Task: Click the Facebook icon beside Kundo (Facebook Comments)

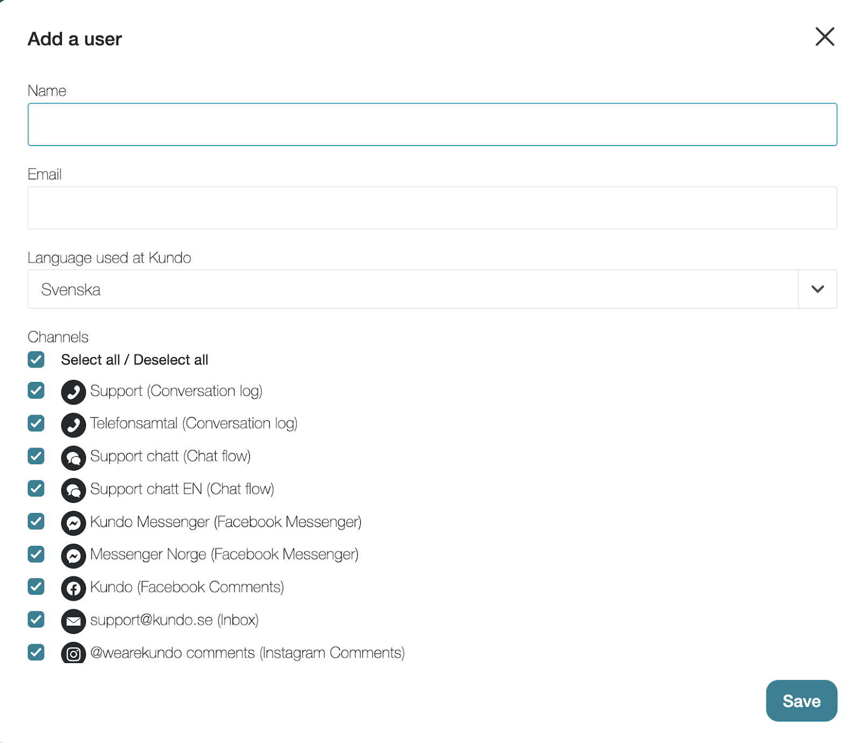Action: pyautogui.click(x=73, y=588)
